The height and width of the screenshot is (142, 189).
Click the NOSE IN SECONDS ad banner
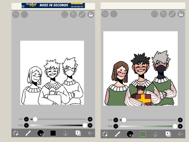pos(53,5)
